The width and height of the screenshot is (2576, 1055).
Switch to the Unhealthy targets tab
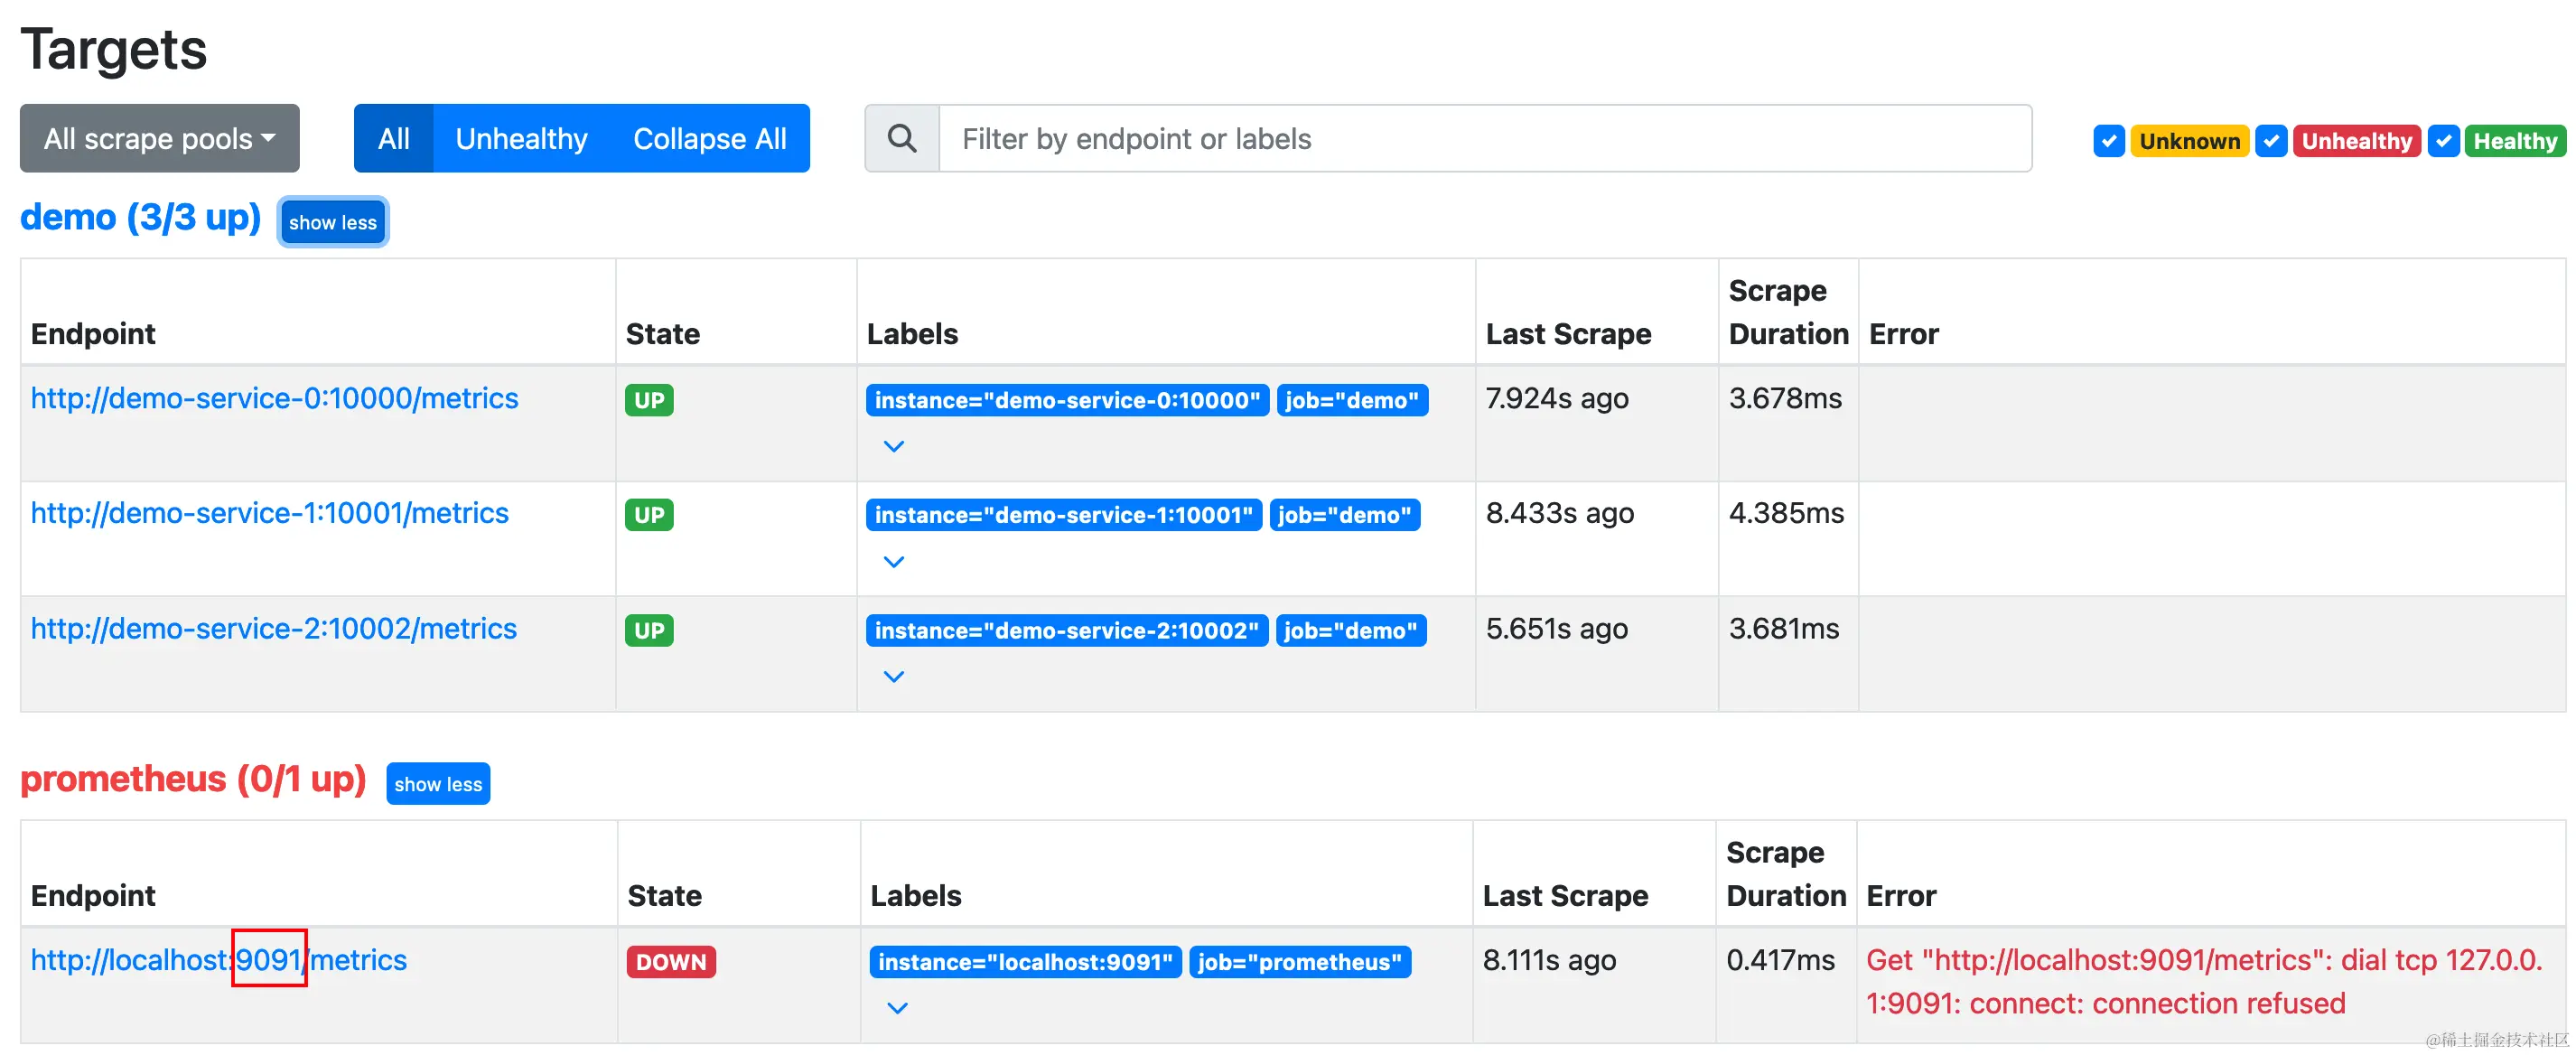click(521, 138)
